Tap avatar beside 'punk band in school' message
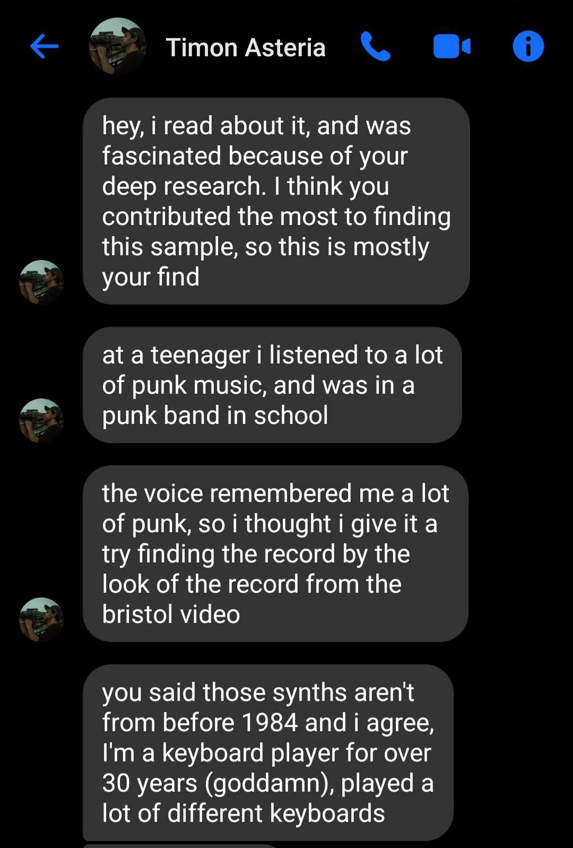Screen dimensions: 573x848 coord(41,420)
